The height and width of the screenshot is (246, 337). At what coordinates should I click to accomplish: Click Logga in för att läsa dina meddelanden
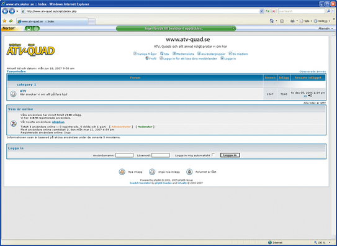(188, 58)
